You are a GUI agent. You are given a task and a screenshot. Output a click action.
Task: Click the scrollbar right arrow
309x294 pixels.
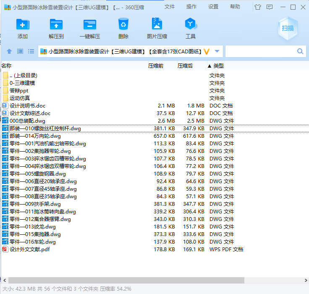pos(306,280)
